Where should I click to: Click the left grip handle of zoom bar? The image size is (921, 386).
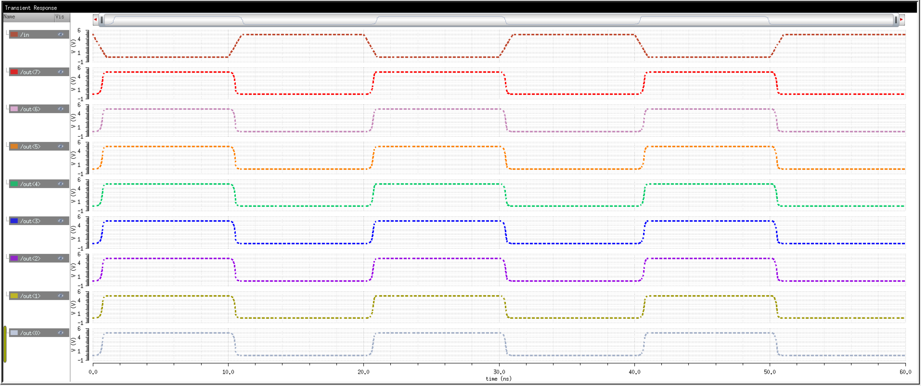[x=102, y=20]
